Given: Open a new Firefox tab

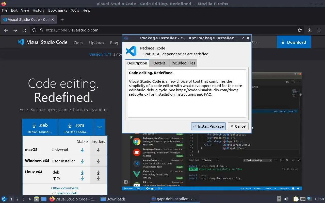Looking at the screenshot, I should click(62, 20).
